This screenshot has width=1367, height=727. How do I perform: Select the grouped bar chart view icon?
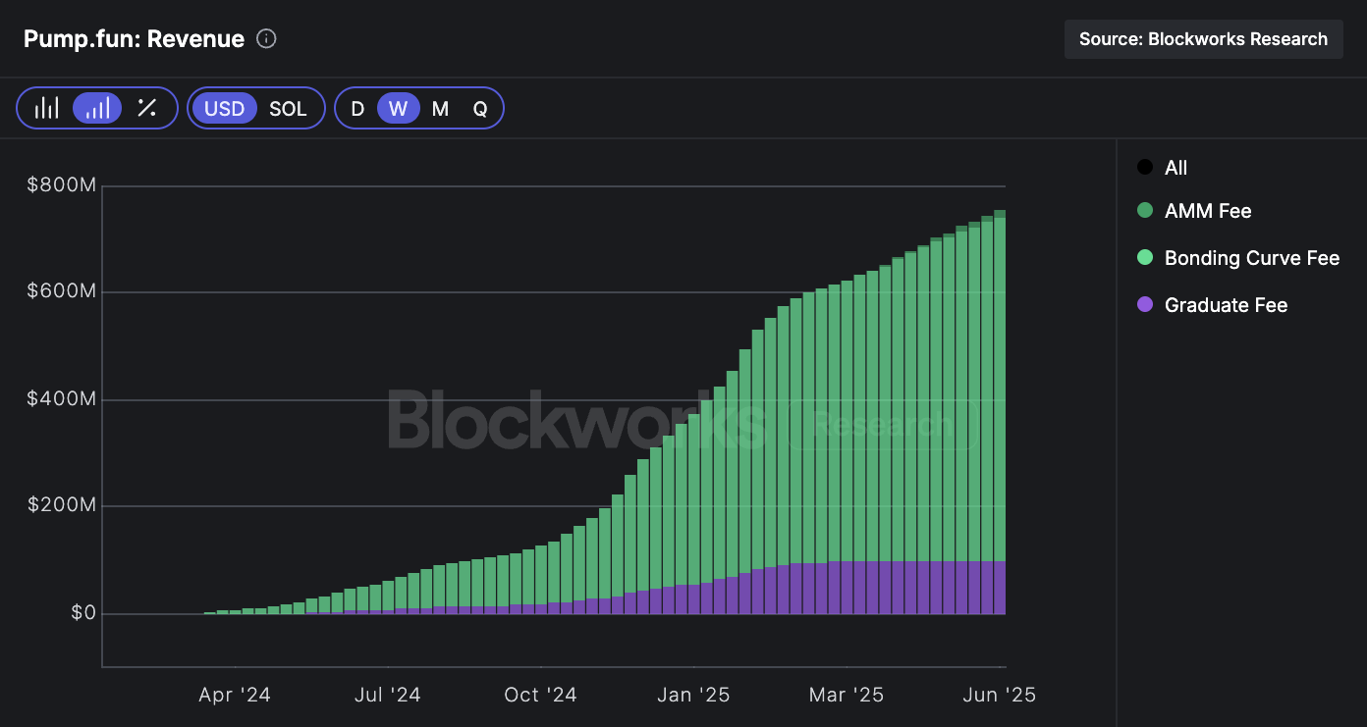click(x=47, y=108)
